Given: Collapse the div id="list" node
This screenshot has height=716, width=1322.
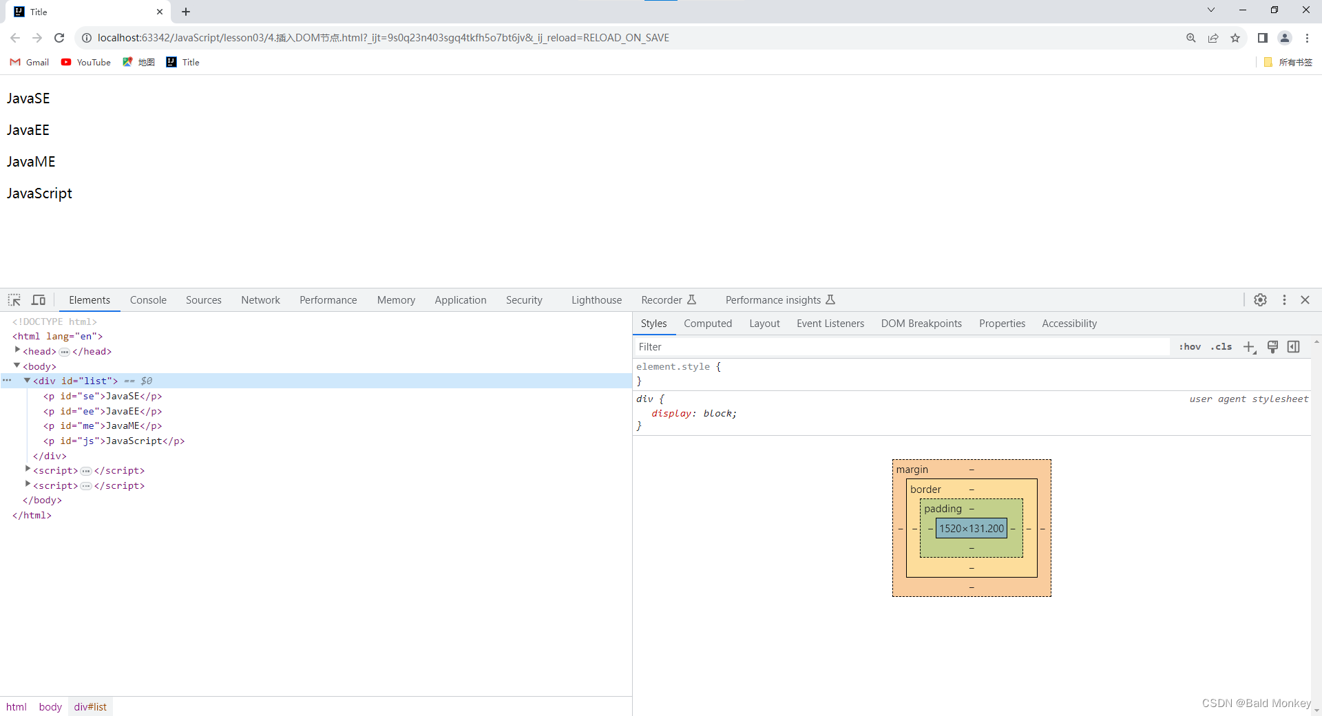Looking at the screenshot, I should 28,380.
